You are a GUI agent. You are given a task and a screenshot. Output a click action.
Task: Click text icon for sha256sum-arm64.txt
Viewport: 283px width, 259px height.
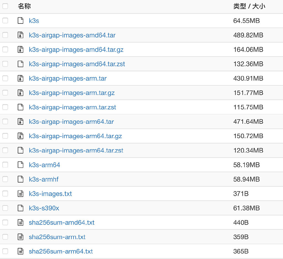20,251
